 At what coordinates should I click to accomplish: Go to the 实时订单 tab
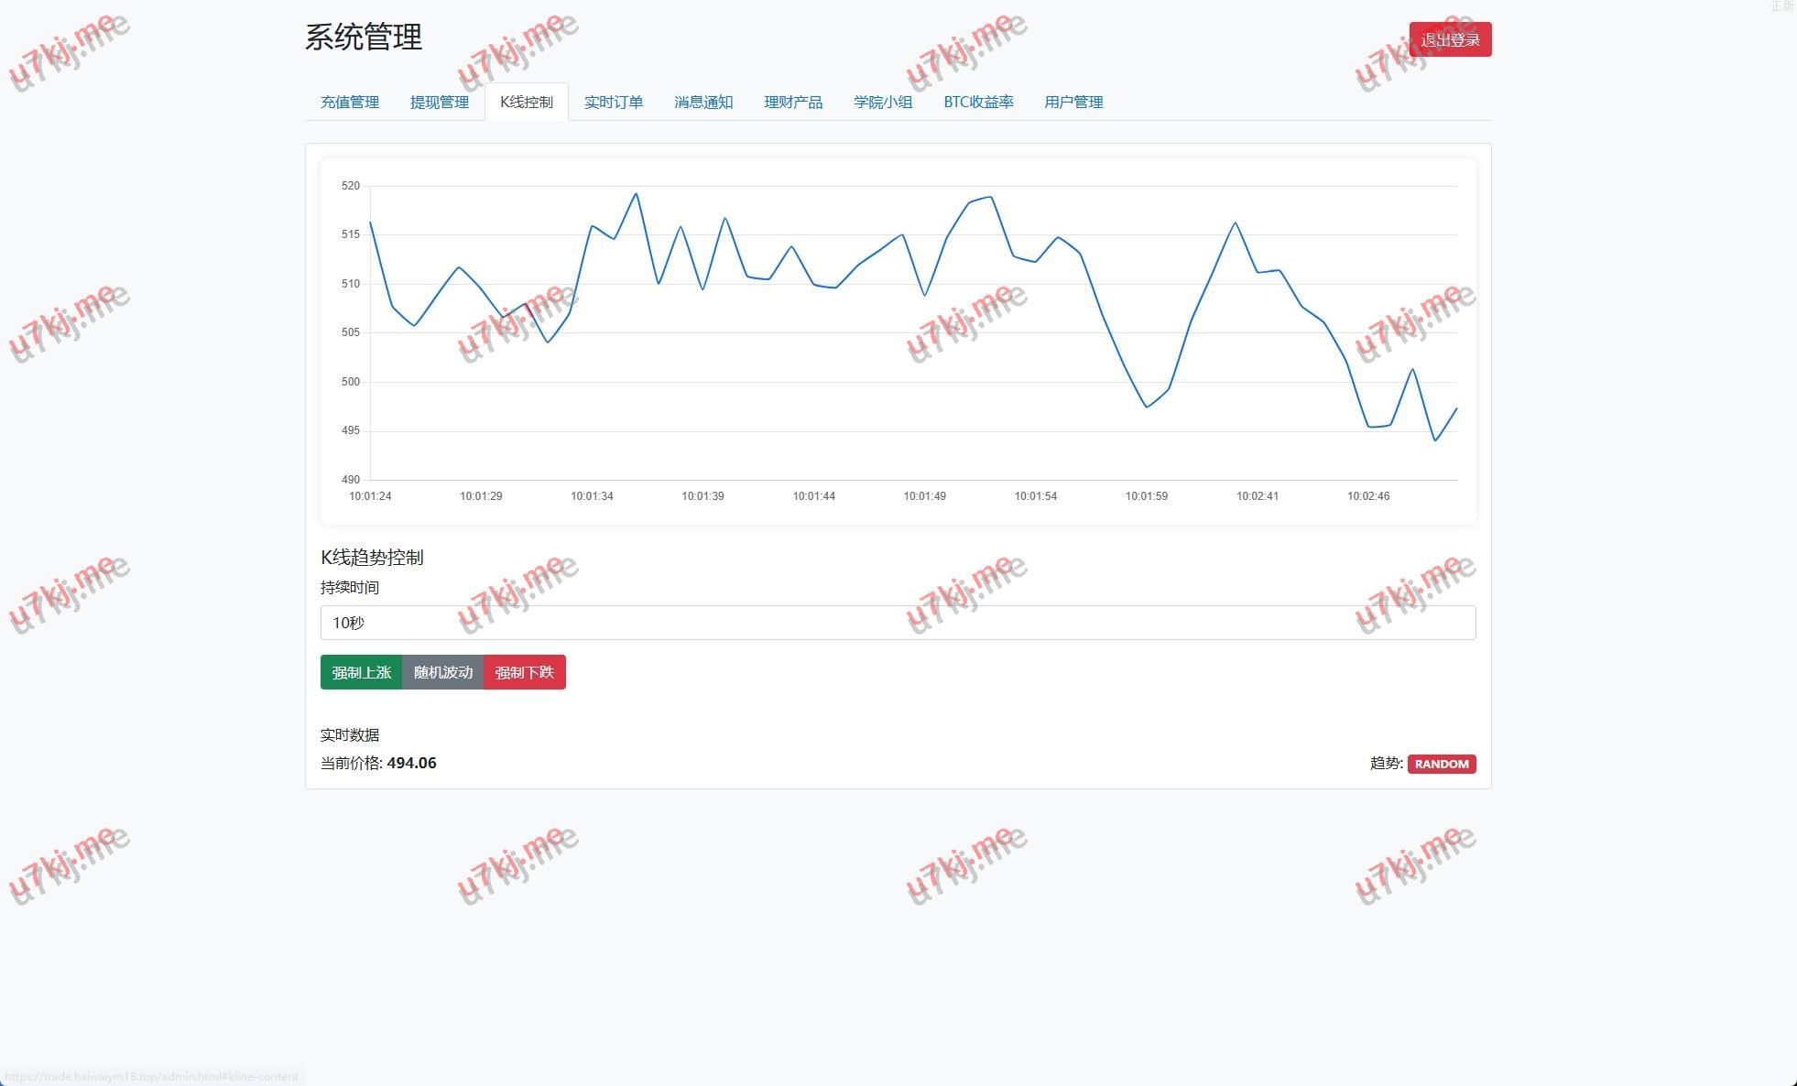tap(613, 102)
